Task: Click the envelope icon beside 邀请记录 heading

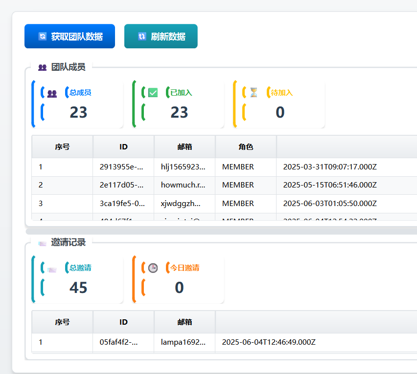Action: (42, 244)
